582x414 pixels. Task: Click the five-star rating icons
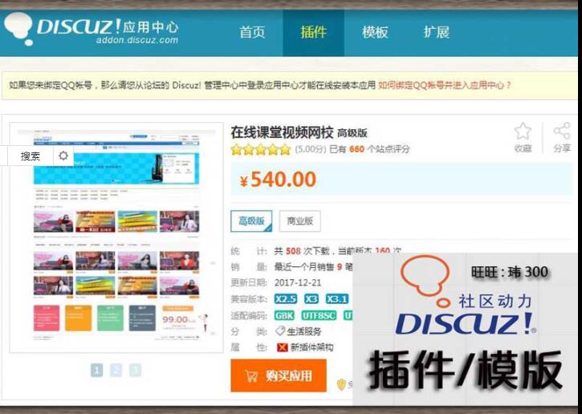click(260, 149)
